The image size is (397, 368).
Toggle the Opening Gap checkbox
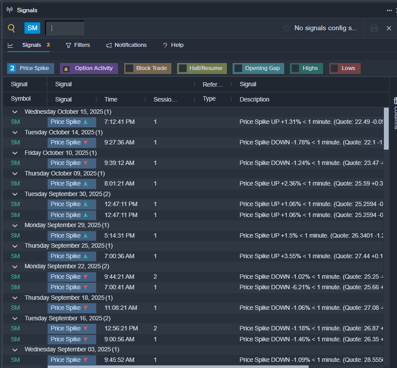(238, 68)
